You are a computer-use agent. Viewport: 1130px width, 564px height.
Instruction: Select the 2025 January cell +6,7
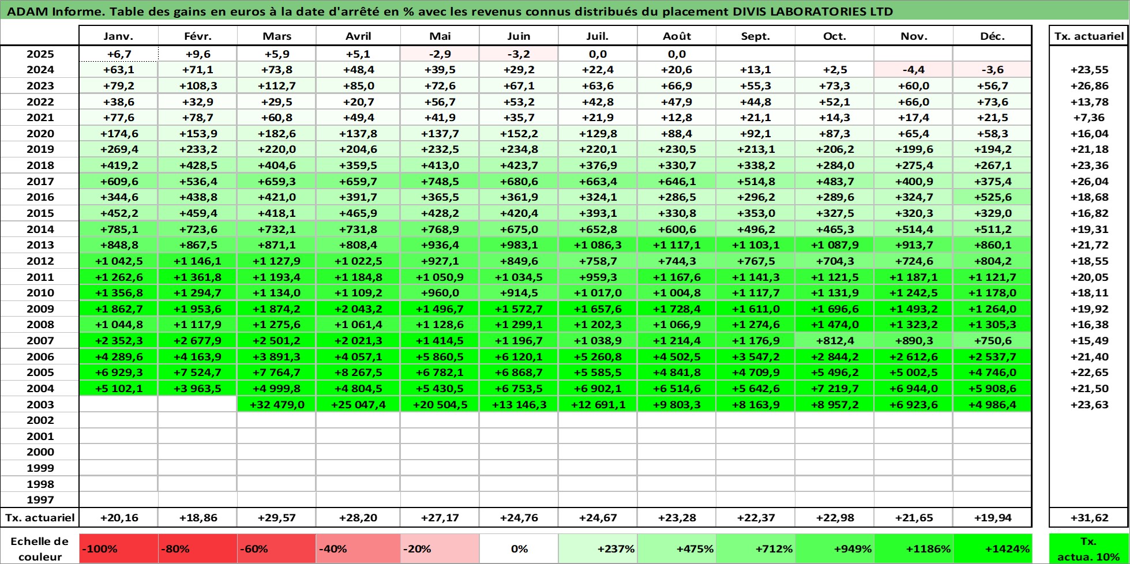(118, 54)
